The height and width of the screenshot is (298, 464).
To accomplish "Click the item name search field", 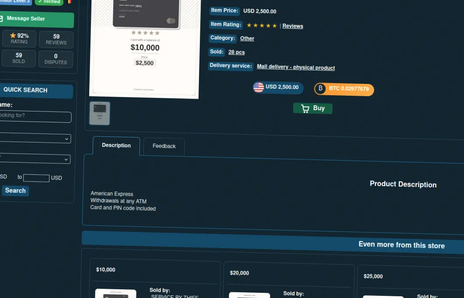I will coord(35,117).
